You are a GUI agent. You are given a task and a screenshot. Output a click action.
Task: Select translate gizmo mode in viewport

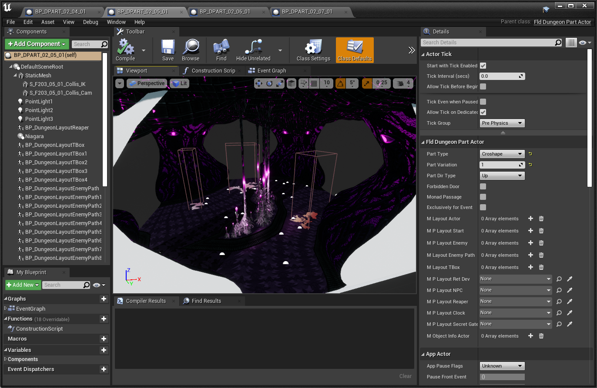point(259,83)
